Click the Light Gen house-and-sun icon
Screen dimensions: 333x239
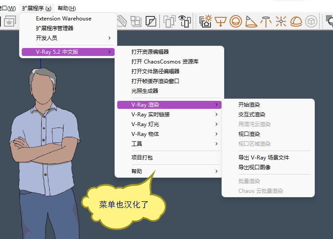point(206,21)
